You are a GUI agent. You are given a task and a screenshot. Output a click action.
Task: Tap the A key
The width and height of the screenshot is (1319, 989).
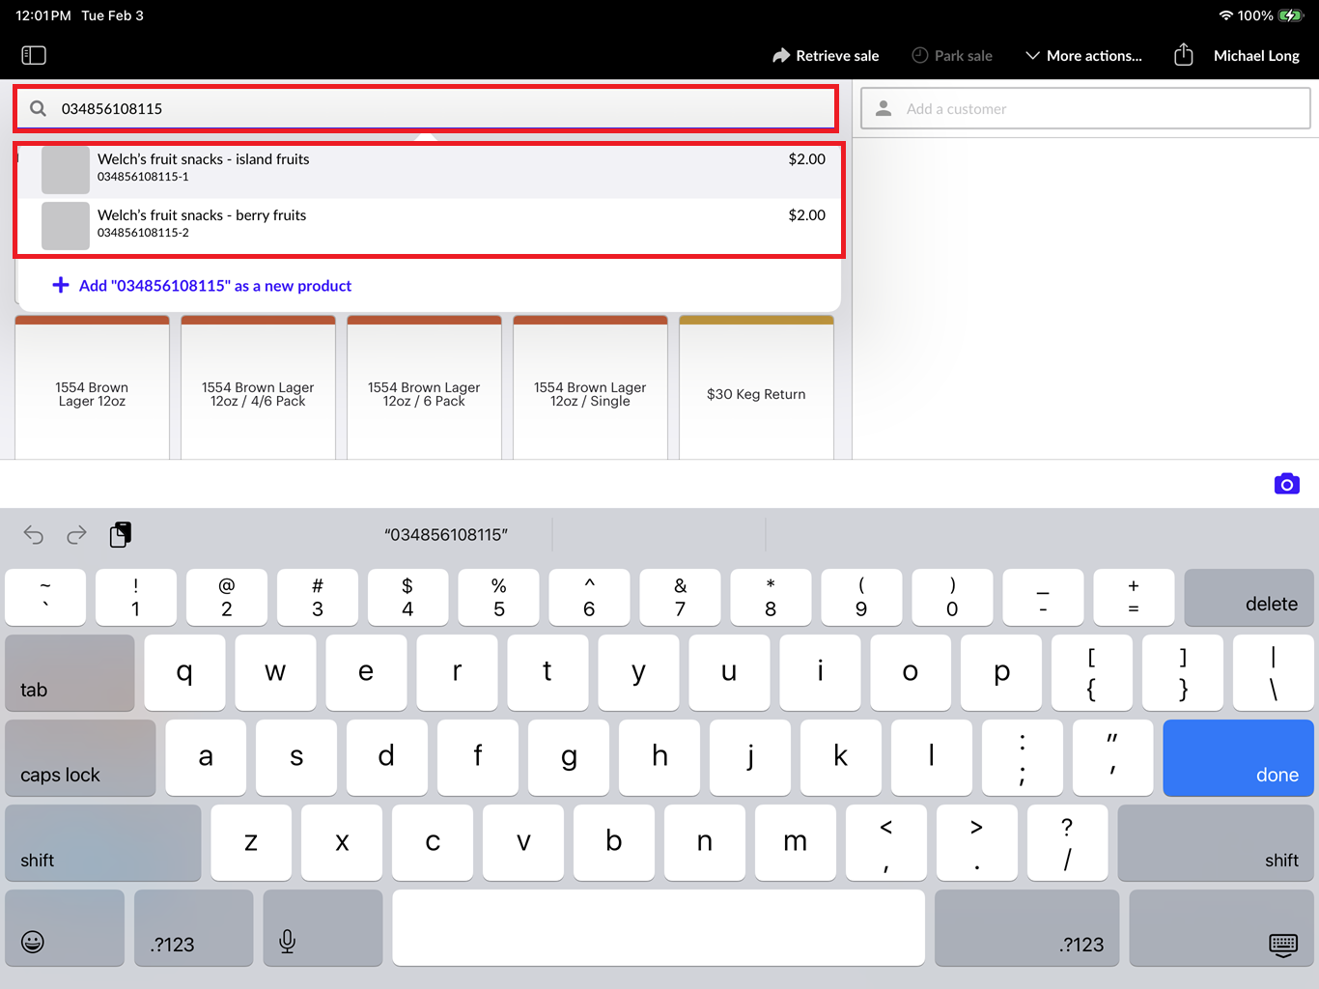206,758
